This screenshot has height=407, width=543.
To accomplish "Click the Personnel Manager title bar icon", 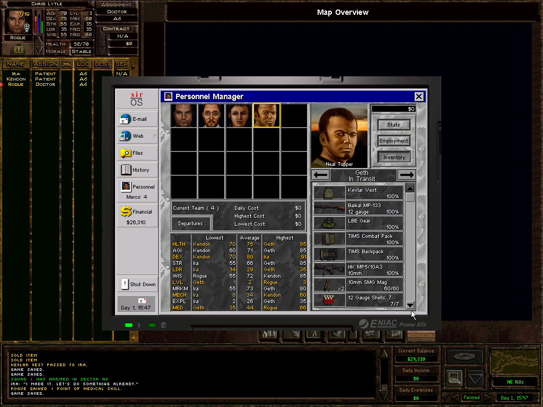I will pyautogui.click(x=168, y=96).
